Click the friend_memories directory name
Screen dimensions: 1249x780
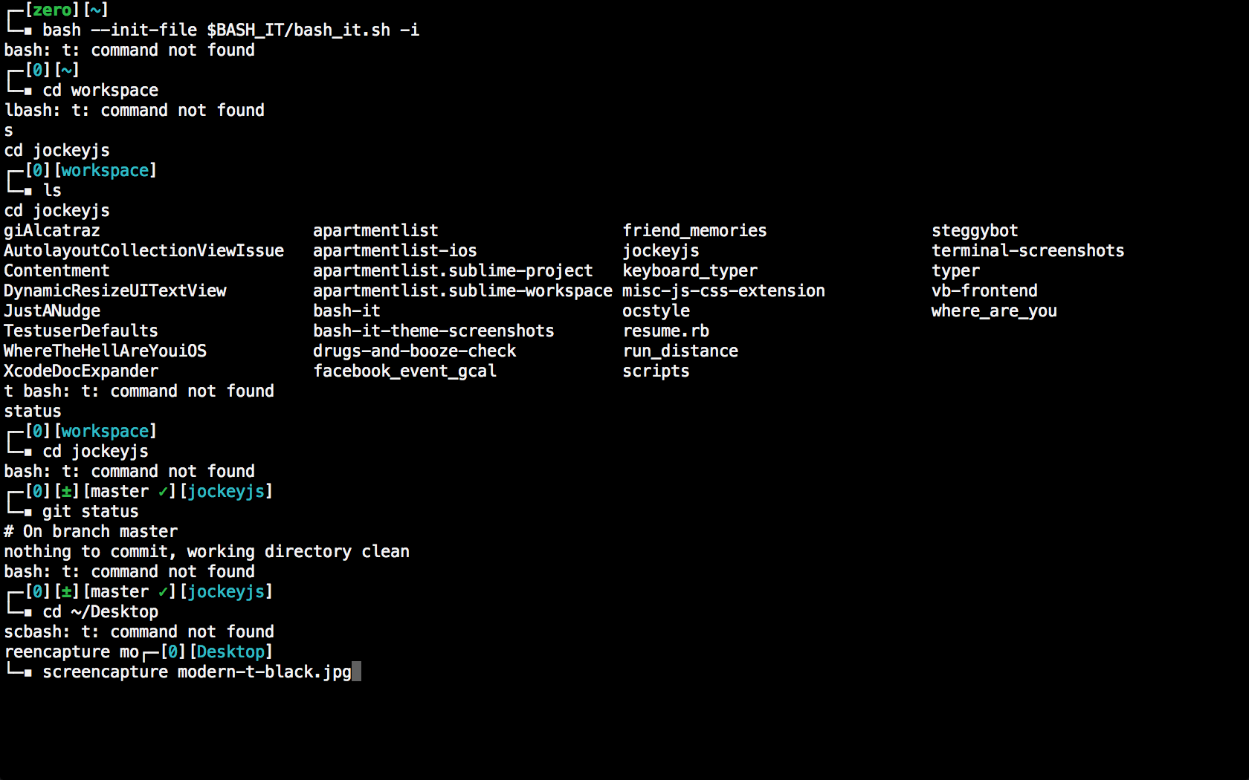point(694,230)
